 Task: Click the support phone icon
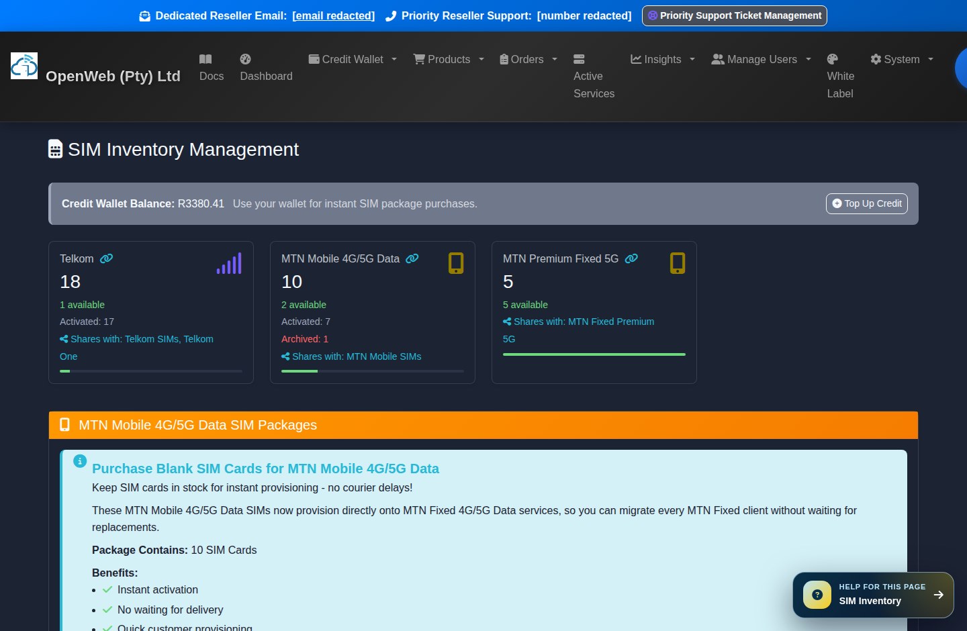pos(391,16)
